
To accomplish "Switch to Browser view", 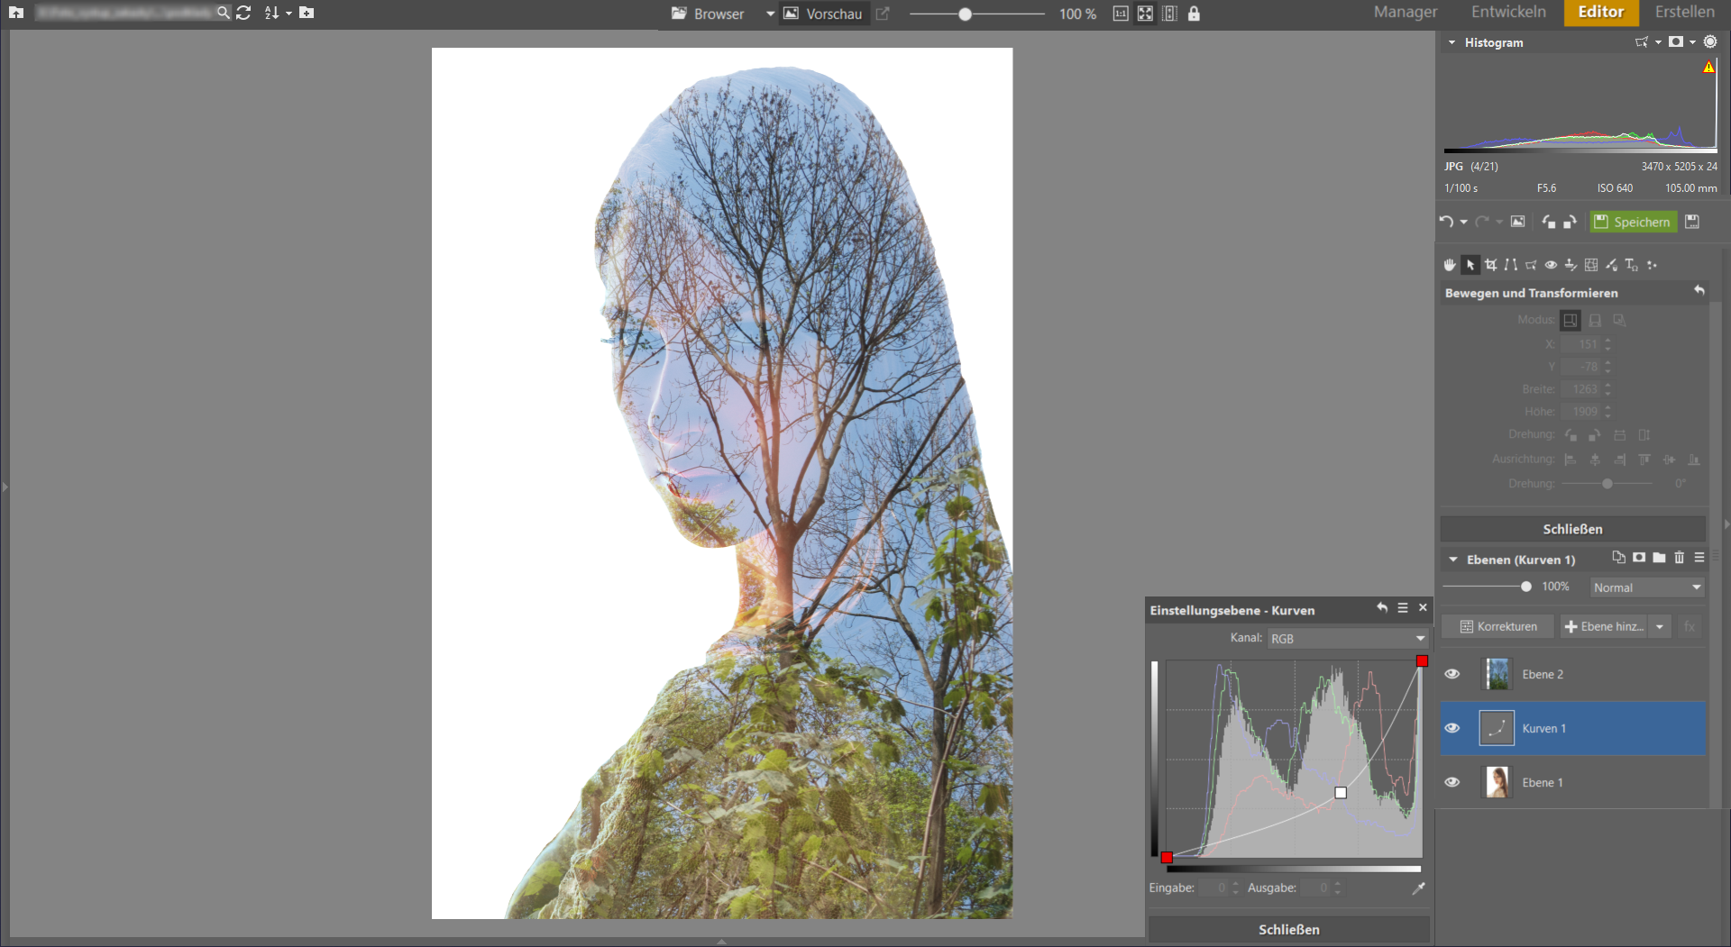I will [x=708, y=14].
